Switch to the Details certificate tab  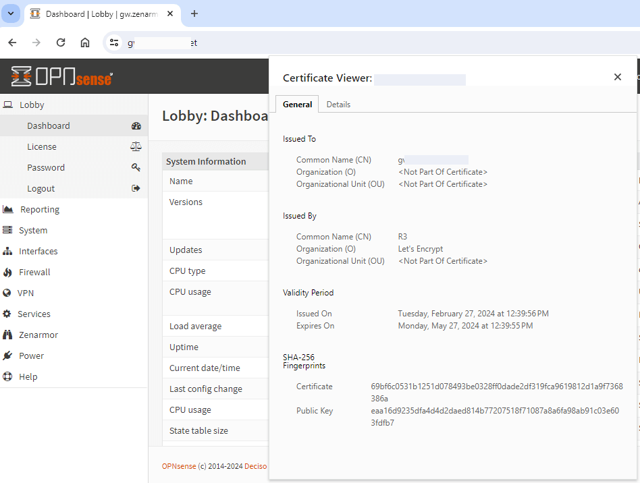pyautogui.click(x=338, y=105)
